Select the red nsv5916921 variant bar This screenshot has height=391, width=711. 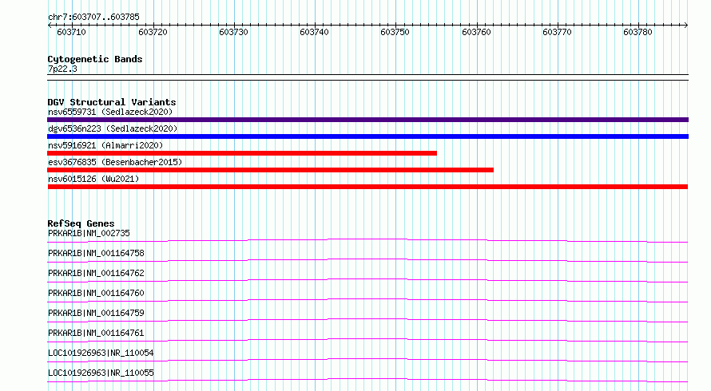242,153
